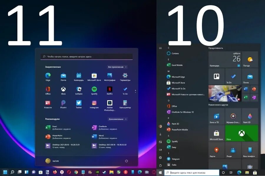Open recommended Excel item
Image resolution: width=265 pixels, height=176 pixels.
[58, 128]
